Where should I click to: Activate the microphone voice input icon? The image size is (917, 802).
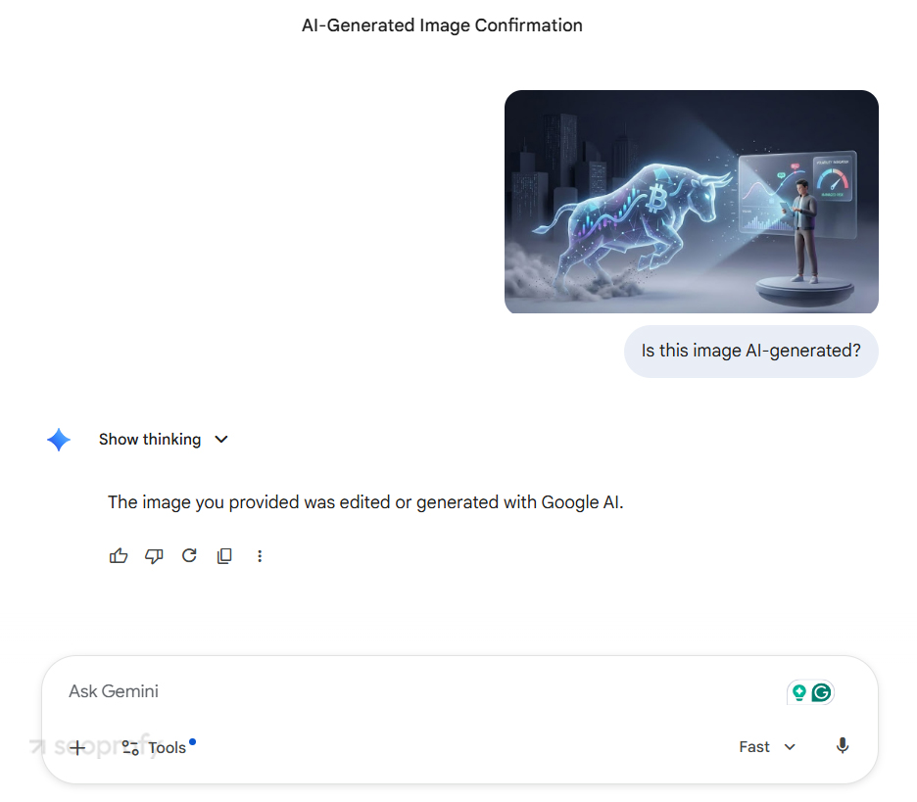pyautogui.click(x=843, y=746)
